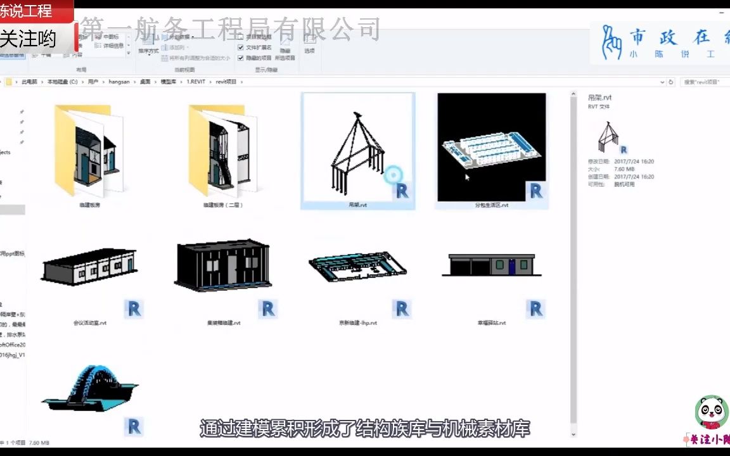Select the 吊架.rvt Revit file
Viewport: 730px width, 456px height.
point(357,151)
